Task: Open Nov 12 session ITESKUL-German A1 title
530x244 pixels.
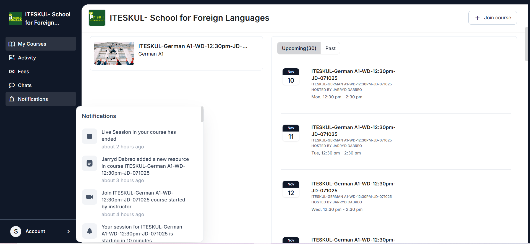Action: tap(353, 187)
